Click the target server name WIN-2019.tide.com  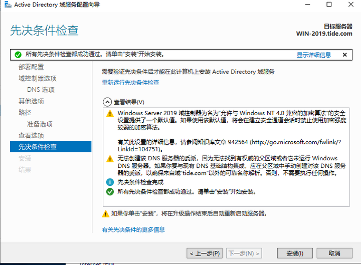[x=324, y=34]
